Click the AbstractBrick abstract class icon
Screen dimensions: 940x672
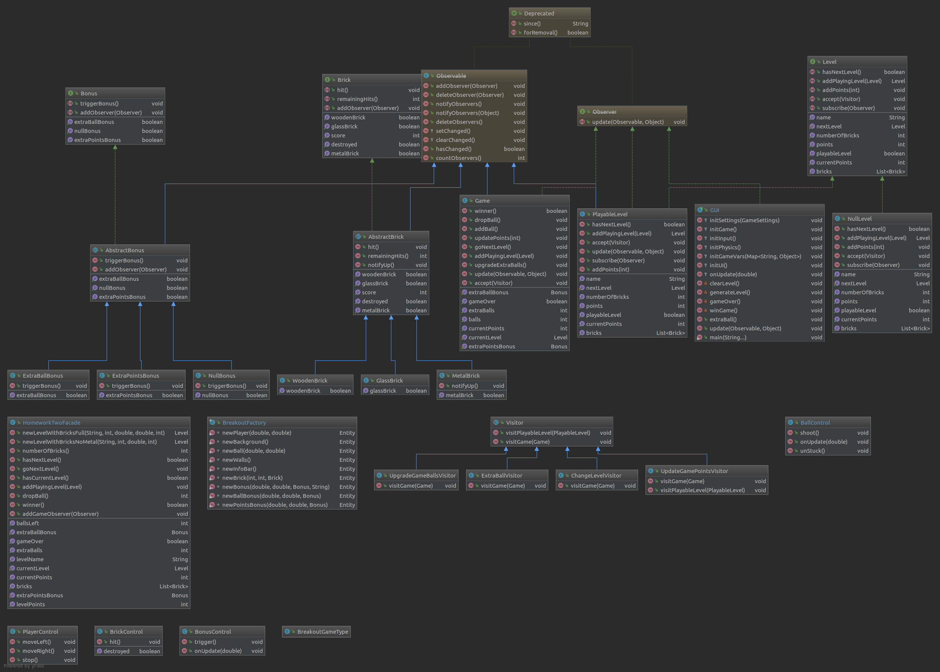click(x=358, y=237)
